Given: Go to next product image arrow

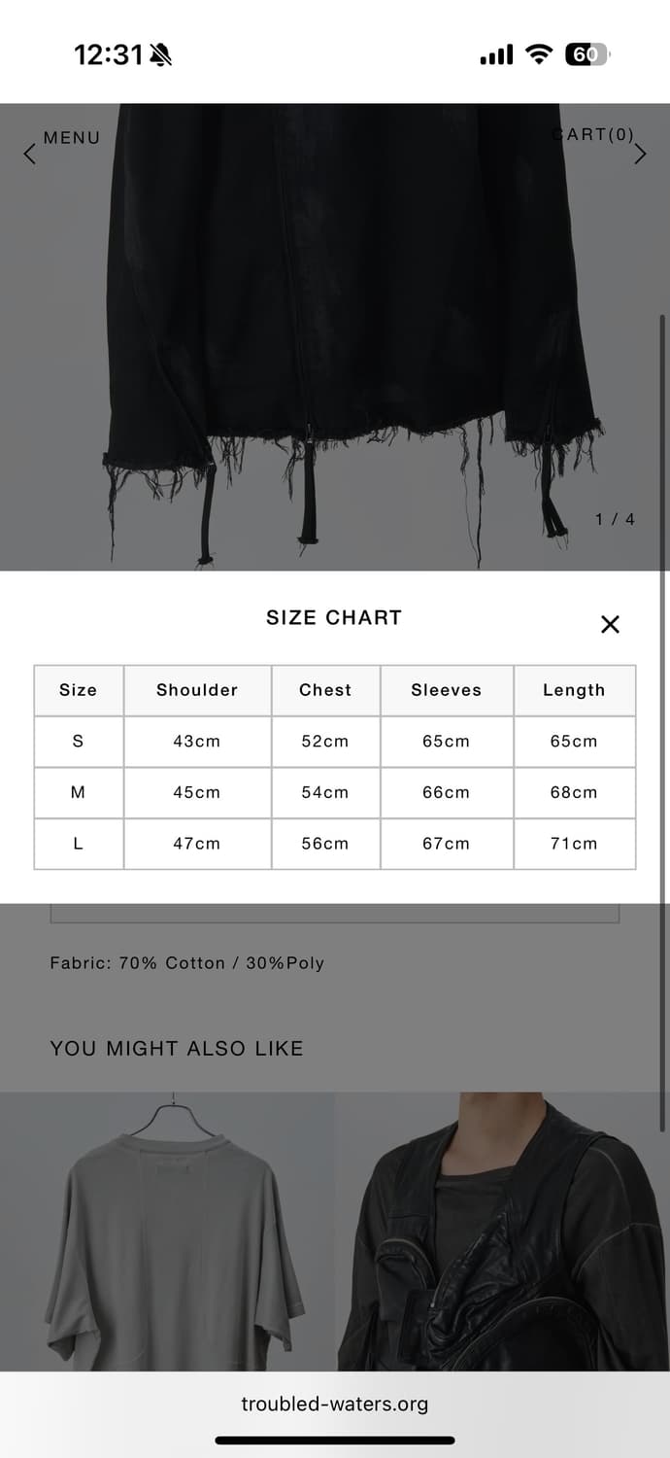Looking at the screenshot, I should (640, 154).
